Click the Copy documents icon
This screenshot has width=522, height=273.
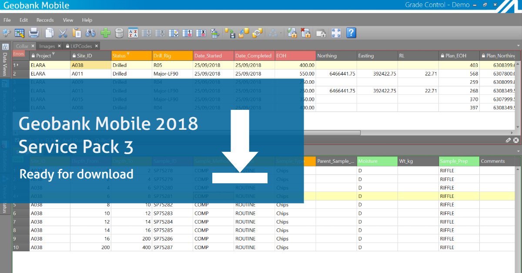pos(50,33)
